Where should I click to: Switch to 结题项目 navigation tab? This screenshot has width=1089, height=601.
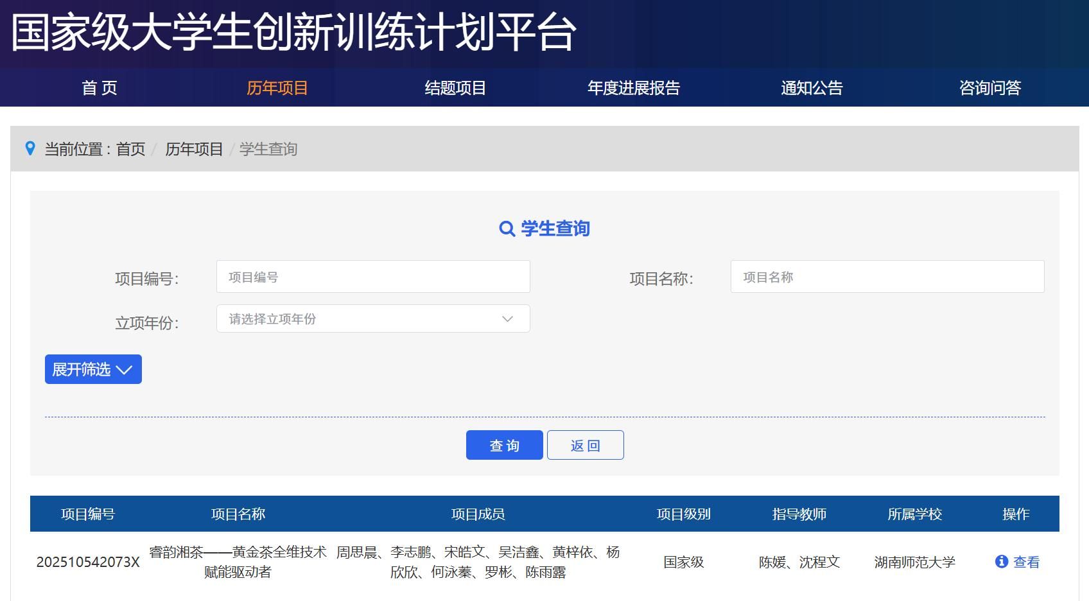point(455,88)
